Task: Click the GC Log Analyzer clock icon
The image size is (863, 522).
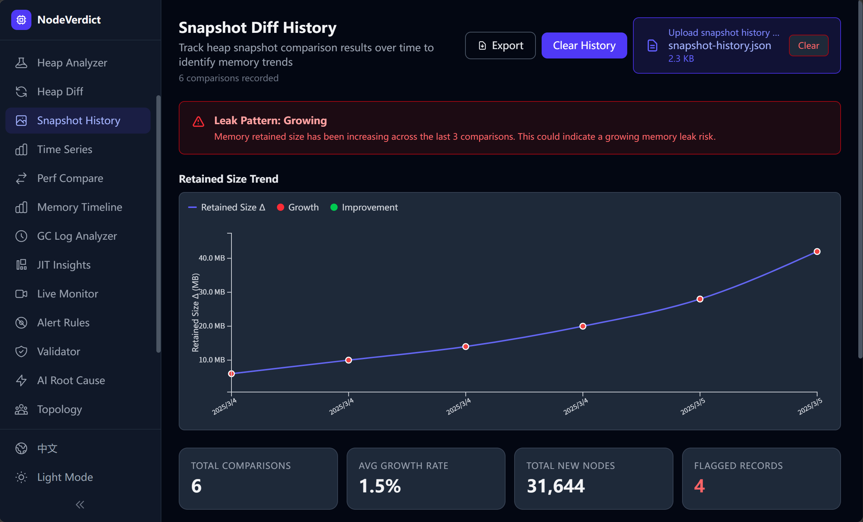Action: pyautogui.click(x=21, y=236)
